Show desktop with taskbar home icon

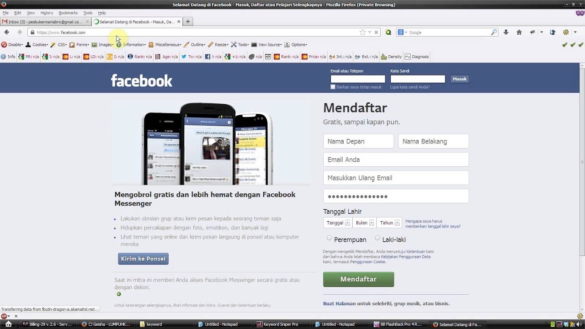click(x=8, y=324)
